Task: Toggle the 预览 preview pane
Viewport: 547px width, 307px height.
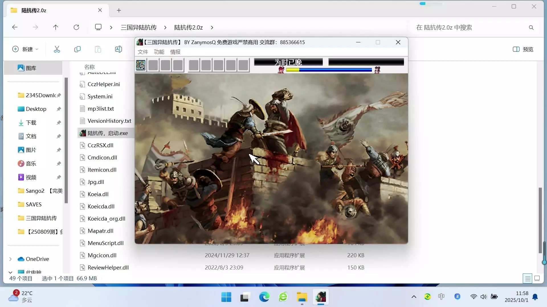Action: click(523, 49)
